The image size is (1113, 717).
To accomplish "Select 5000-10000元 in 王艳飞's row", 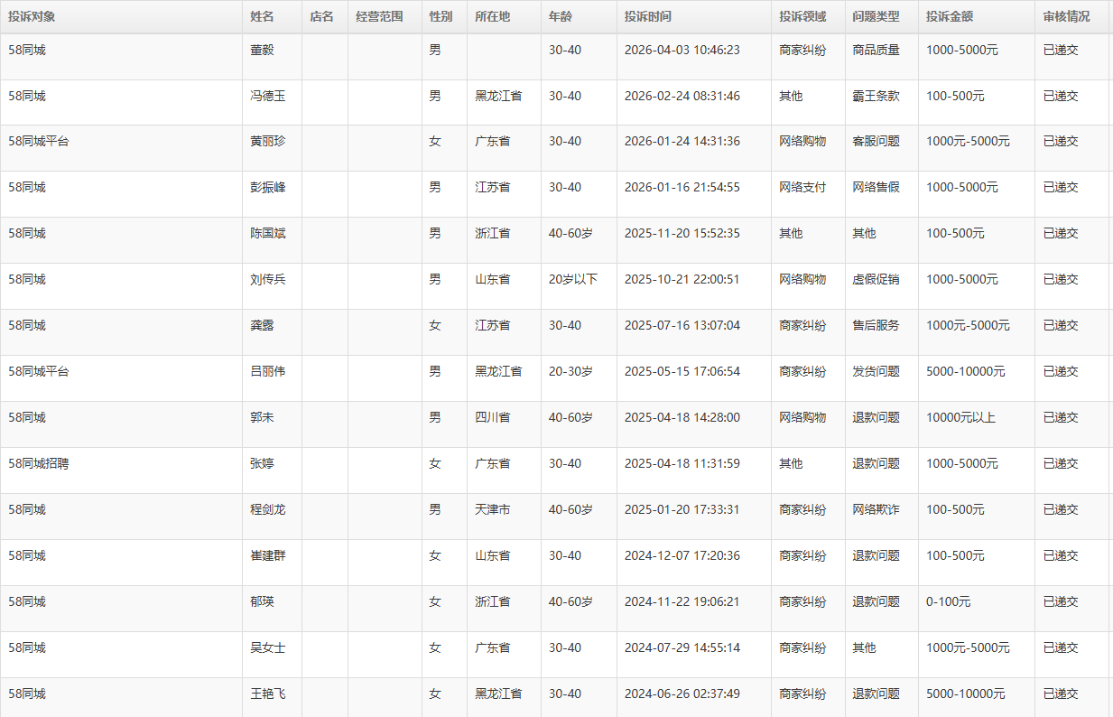I will [966, 694].
